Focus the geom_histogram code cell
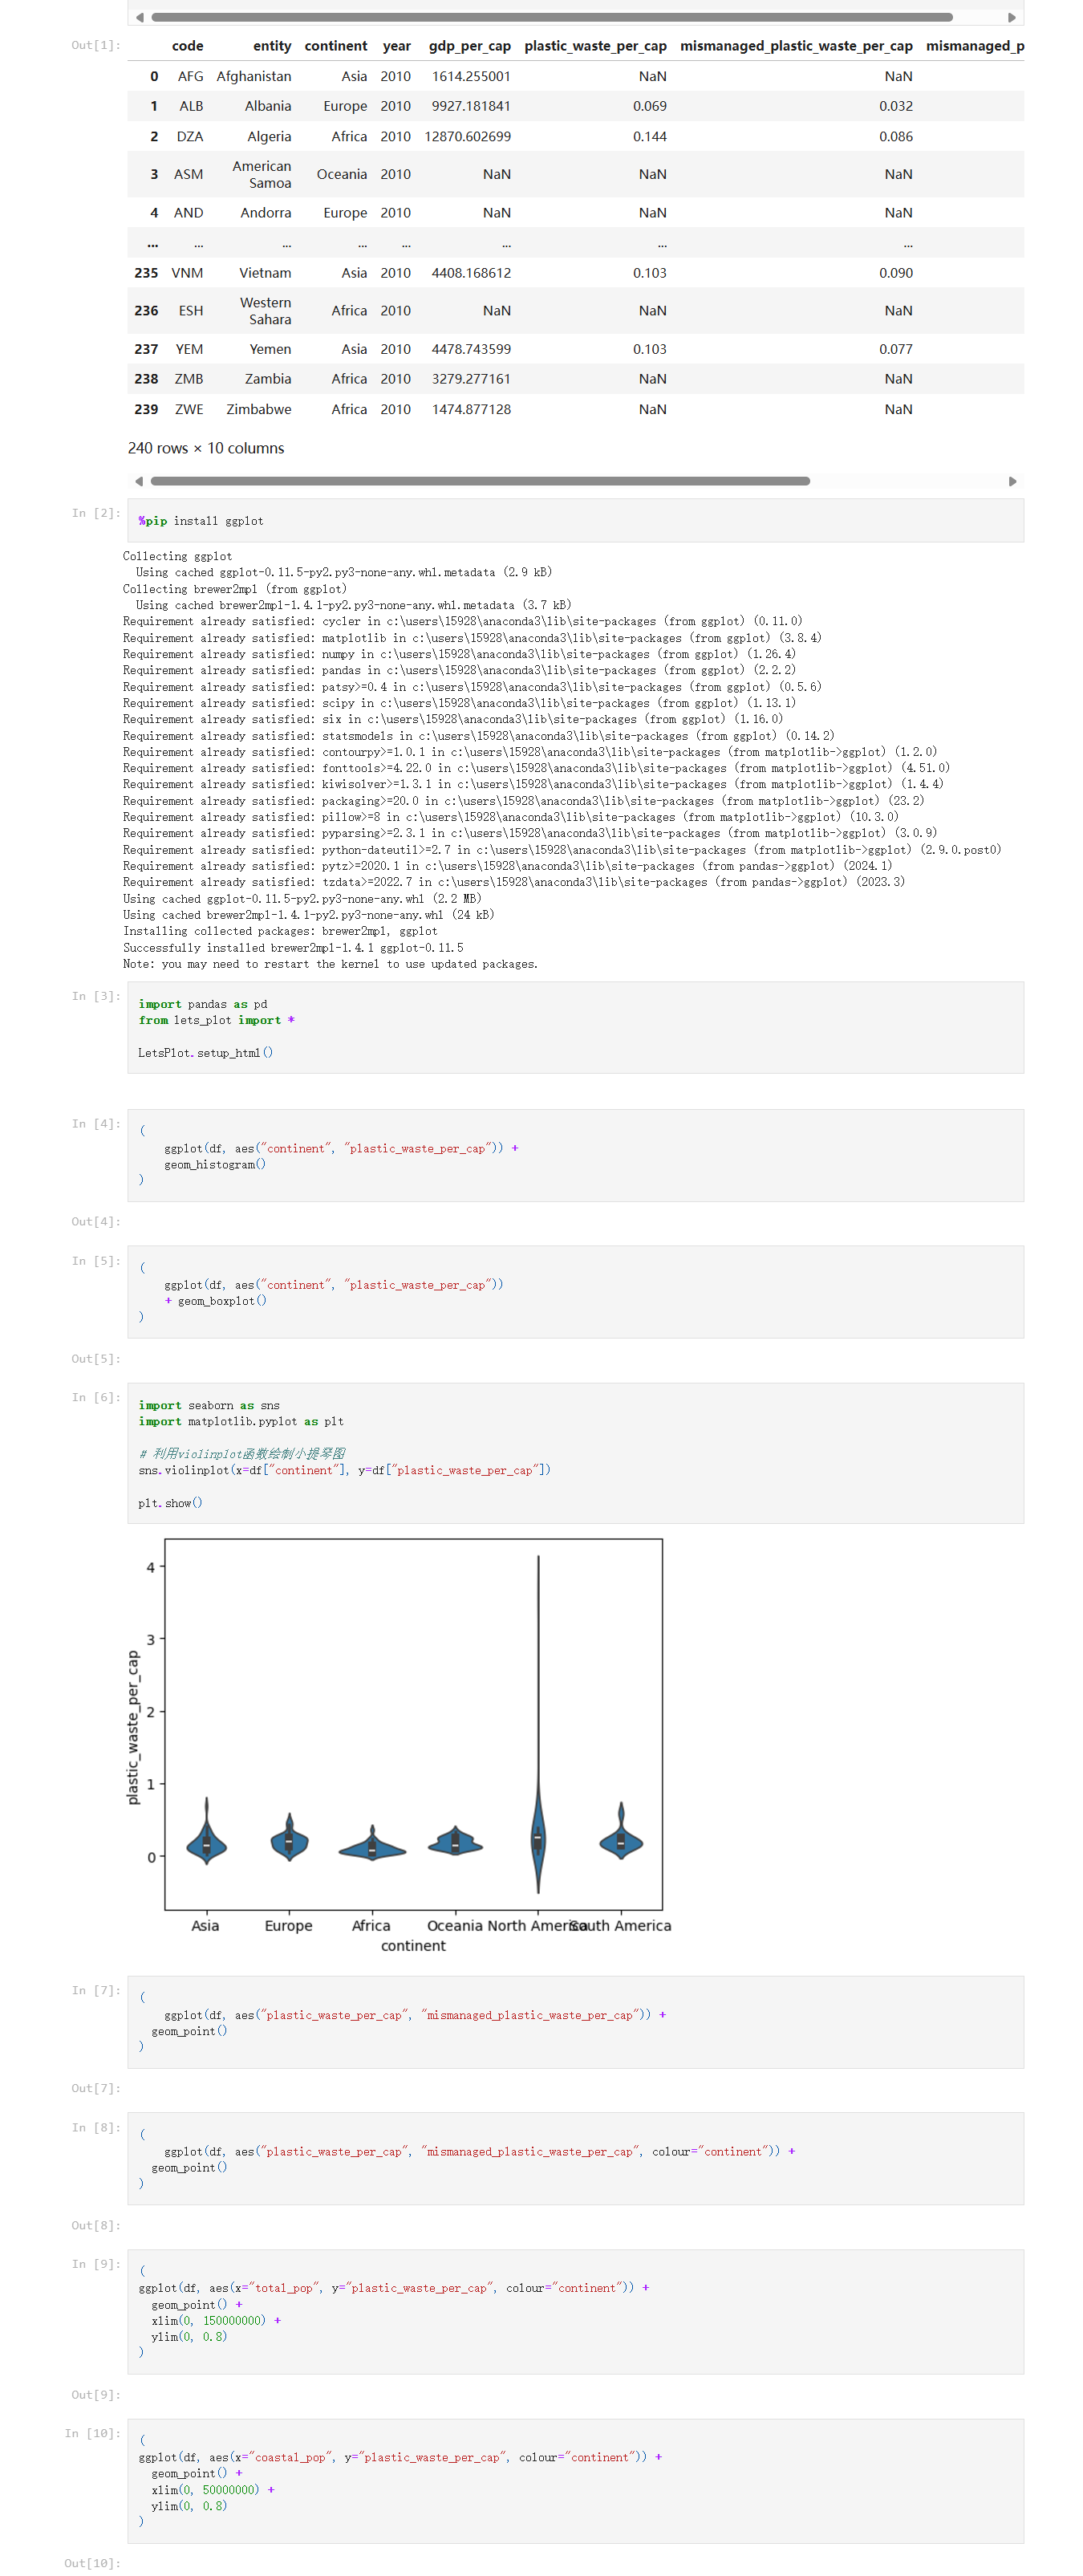Image resolution: width=1083 pixels, height=2576 pixels. 575,1156
